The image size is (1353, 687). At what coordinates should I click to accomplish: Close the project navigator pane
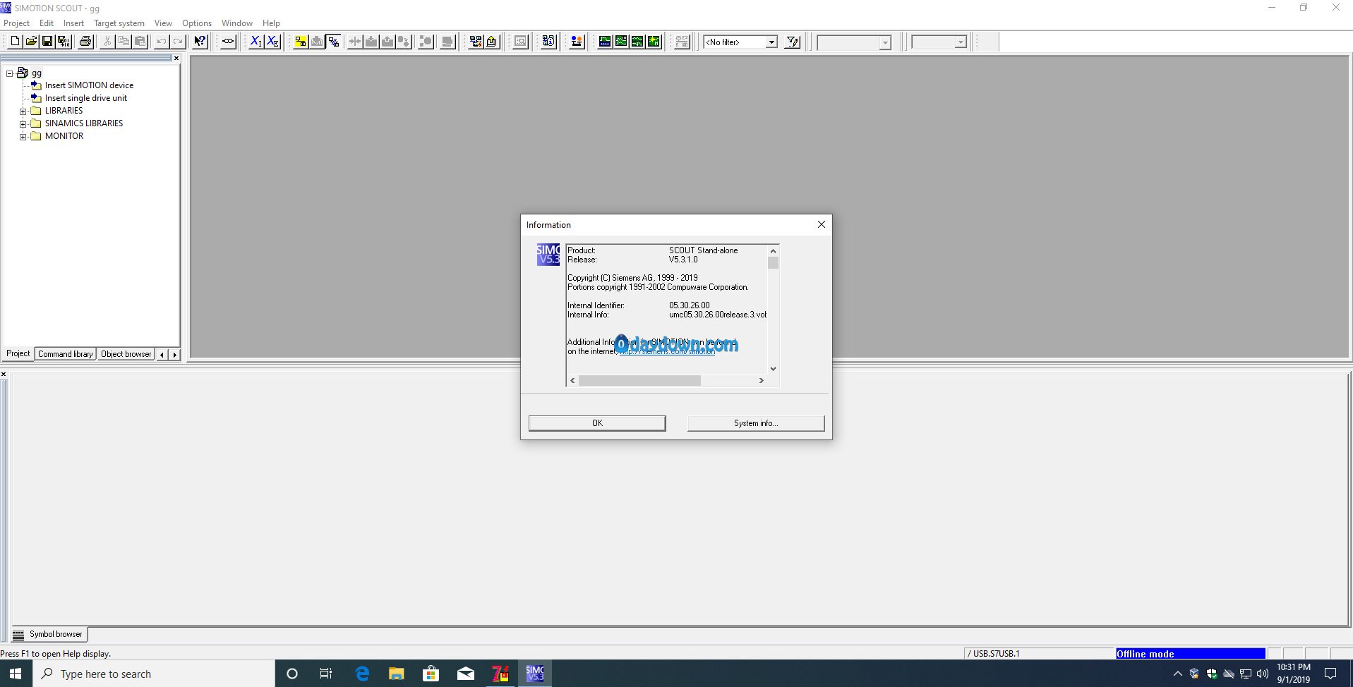pos(176,59)
